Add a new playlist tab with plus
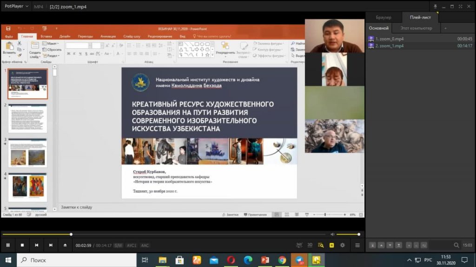The height and width of the screenshot is (267, 476). click(x=445, y=28)
